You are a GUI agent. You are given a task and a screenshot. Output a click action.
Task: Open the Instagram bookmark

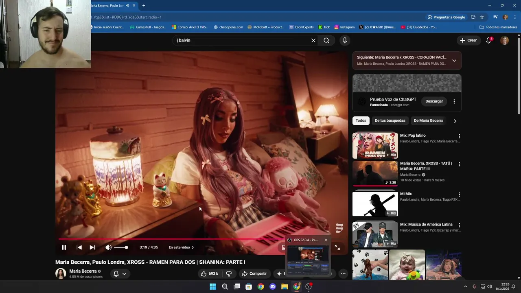click(x=344, y=27)
